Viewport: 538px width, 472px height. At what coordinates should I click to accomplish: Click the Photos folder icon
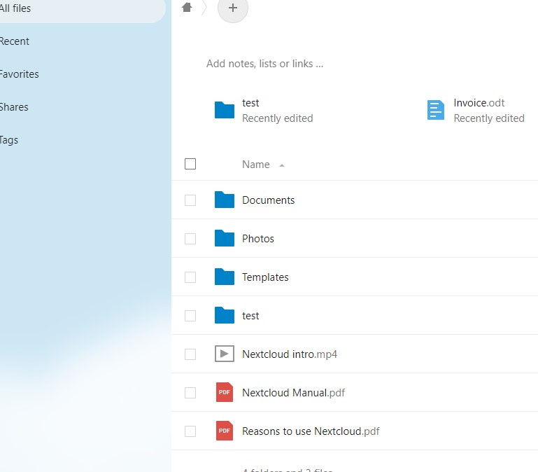click(225, 238)
